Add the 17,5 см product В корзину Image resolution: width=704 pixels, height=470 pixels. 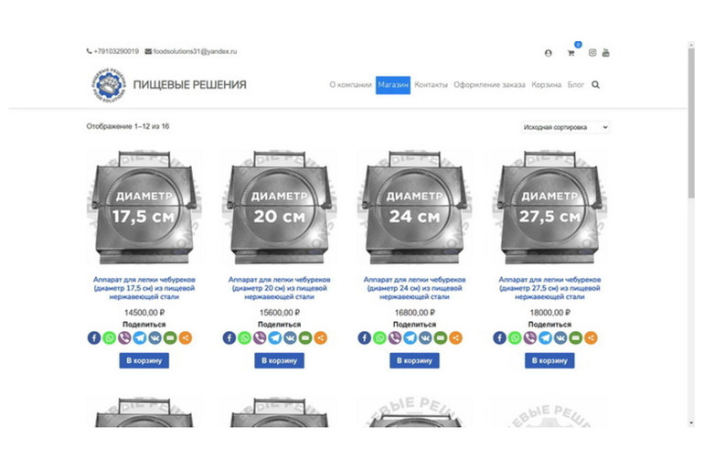(144, 360)
